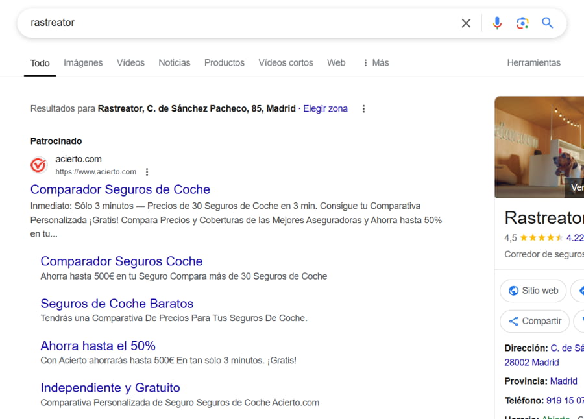Click the Rastreator office photo thumbnail

[539, 147]
